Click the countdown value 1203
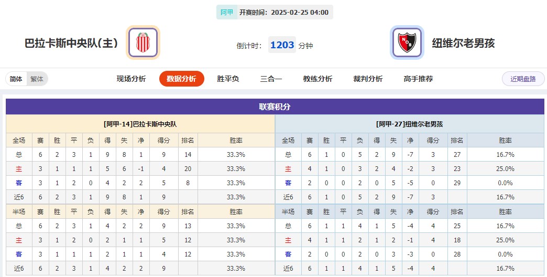This screenshot has width=547, height=277. click(x=282, y=45)
